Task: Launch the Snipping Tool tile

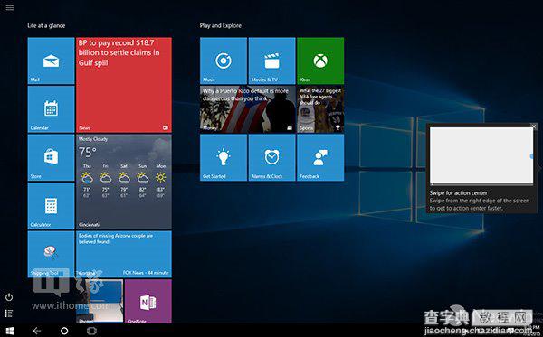Action: pos(51,255)
